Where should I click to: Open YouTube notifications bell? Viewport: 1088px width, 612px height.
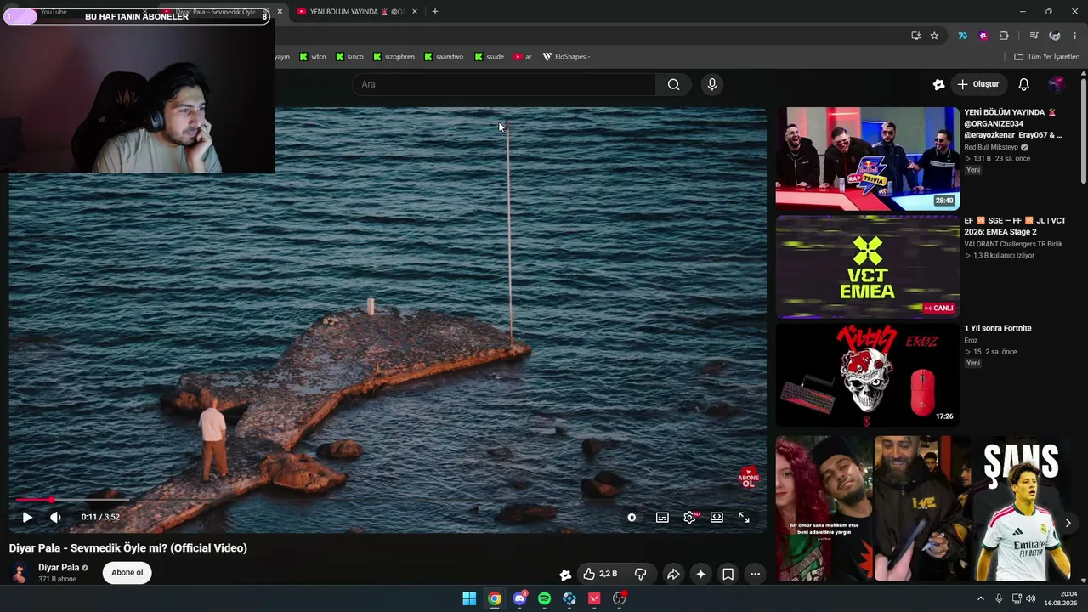[1024, 84]
